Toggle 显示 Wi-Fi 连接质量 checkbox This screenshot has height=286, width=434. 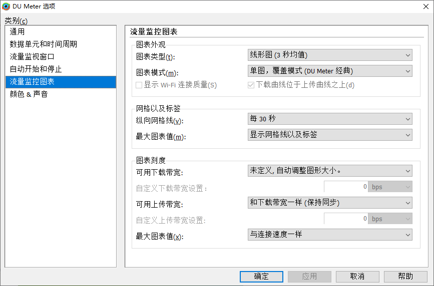pyautogui.click(x=139, y=85)
